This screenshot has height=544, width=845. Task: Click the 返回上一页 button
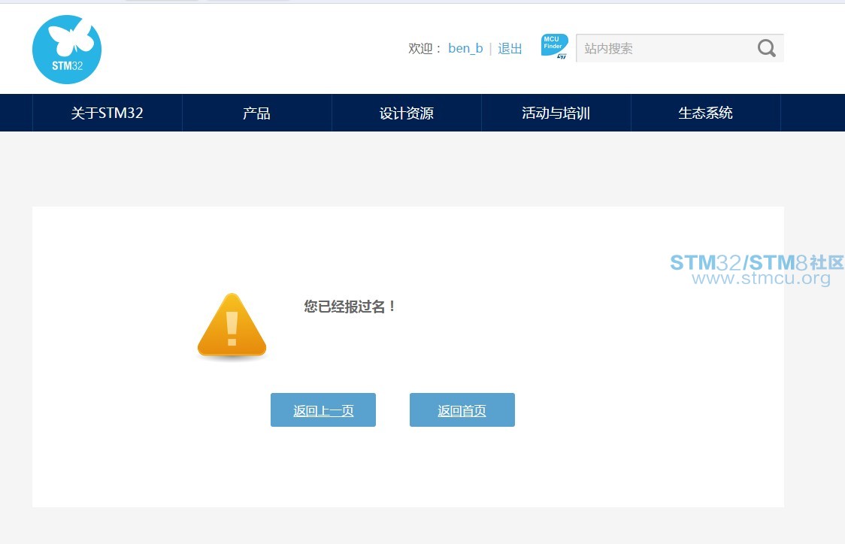point(323,410)
